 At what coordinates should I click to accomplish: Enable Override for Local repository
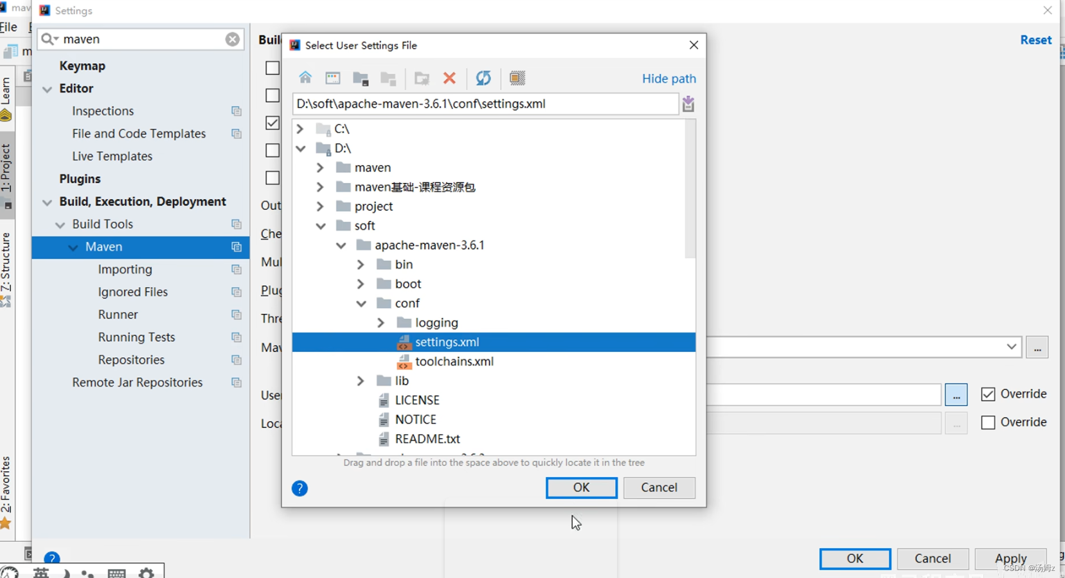988,422
